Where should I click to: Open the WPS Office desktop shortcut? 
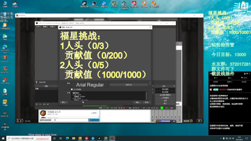pyautogui.click(x=5, y=81)
